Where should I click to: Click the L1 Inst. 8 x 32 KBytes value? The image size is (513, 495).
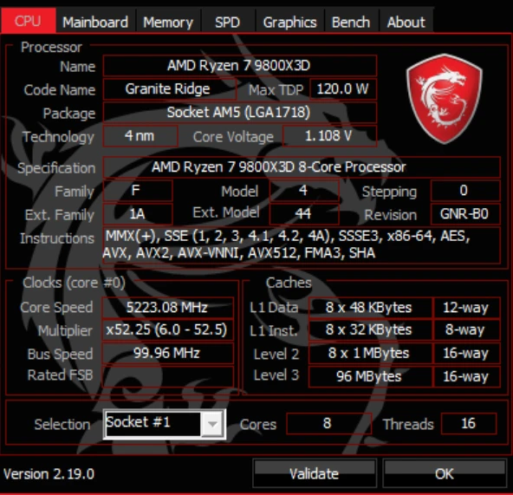(370, 330)
